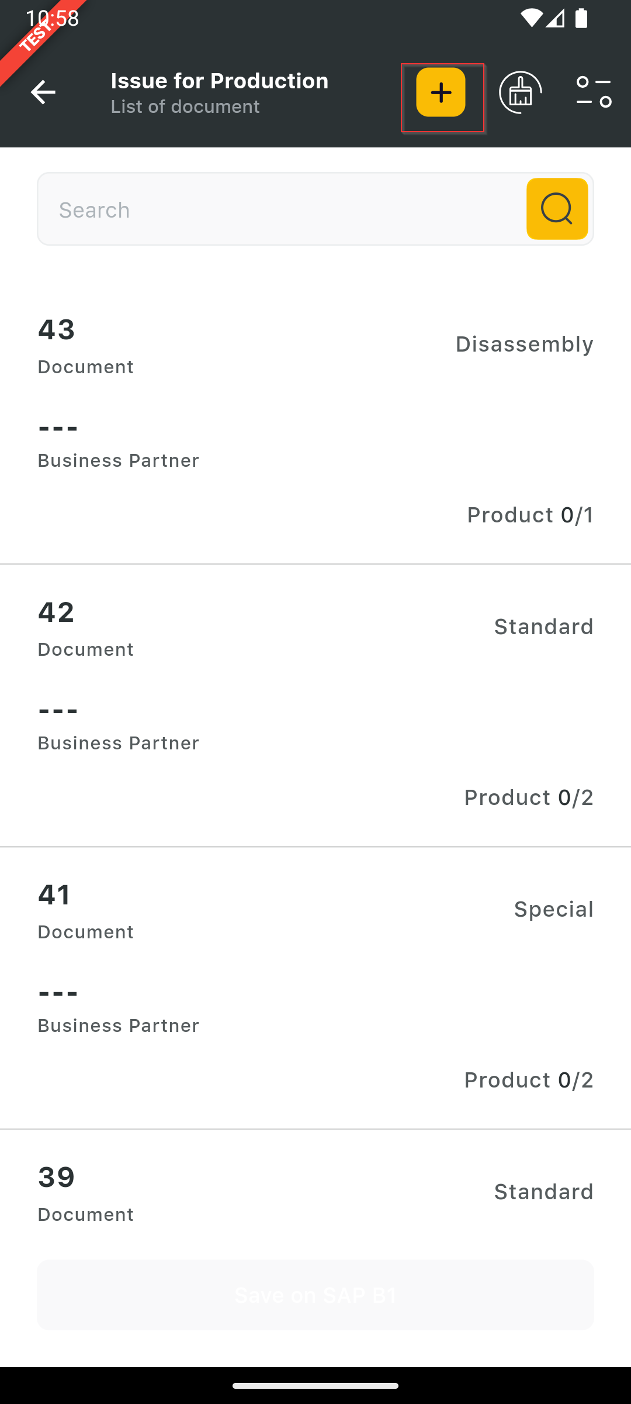This screenshot has width=631, height=1404.
Task: Open document number 39
Action: [x=56, y=1178]
